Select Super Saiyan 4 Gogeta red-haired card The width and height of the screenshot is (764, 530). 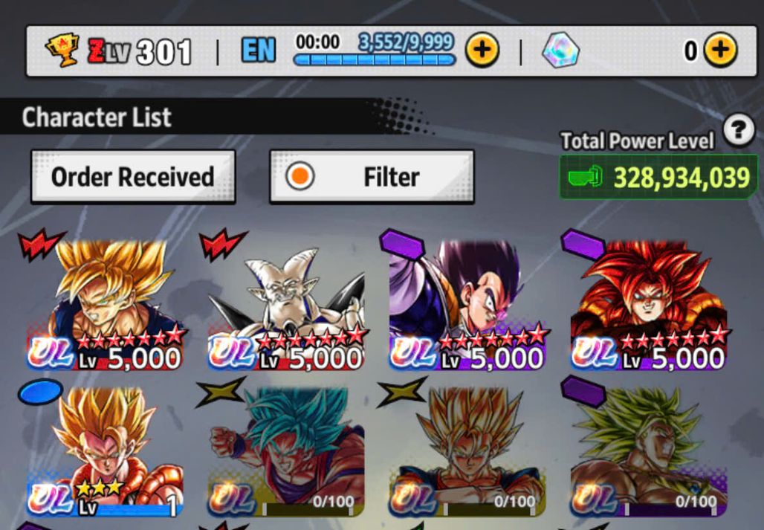point(649,306)
